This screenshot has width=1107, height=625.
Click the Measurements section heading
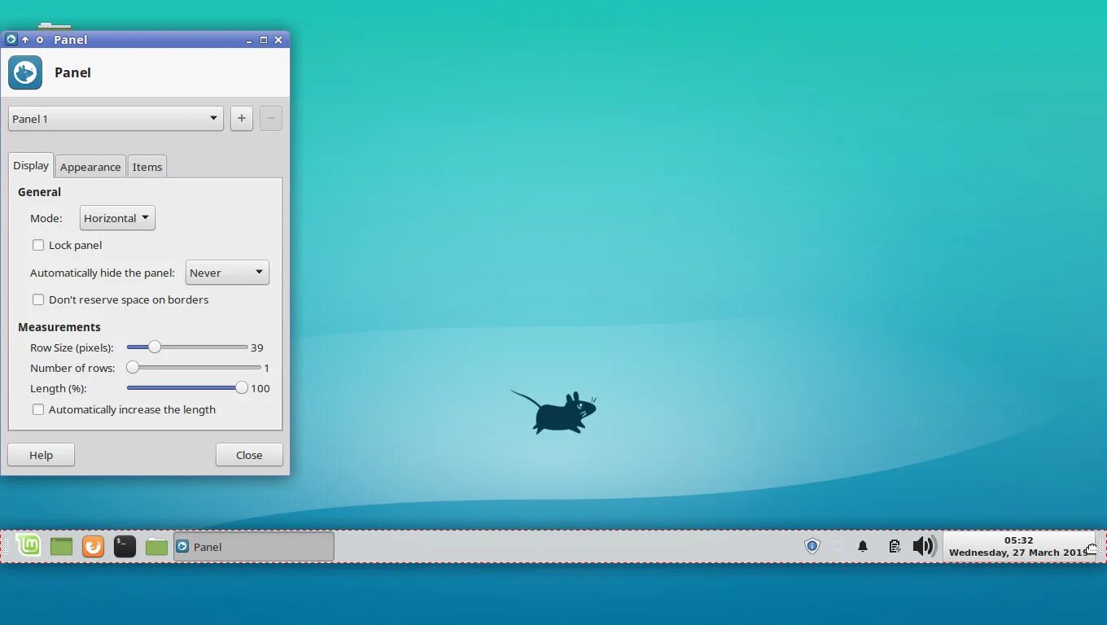pos(59,327)
